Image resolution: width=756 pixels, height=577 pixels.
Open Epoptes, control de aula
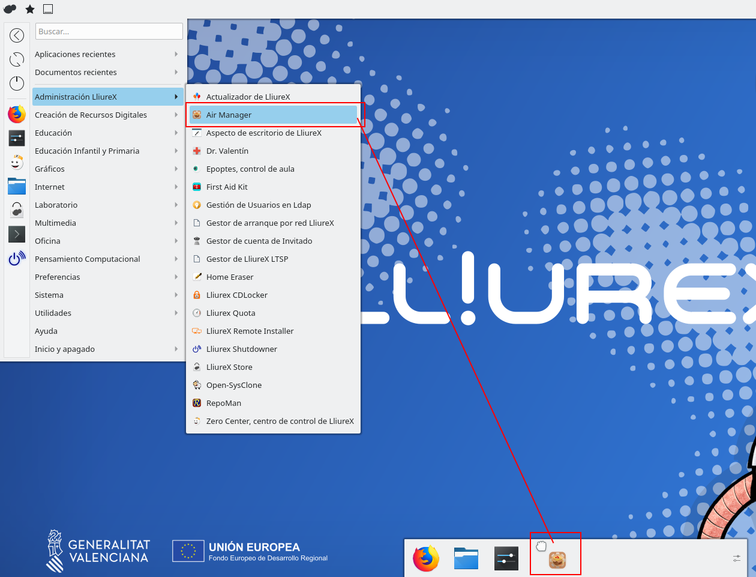(250, 169)
